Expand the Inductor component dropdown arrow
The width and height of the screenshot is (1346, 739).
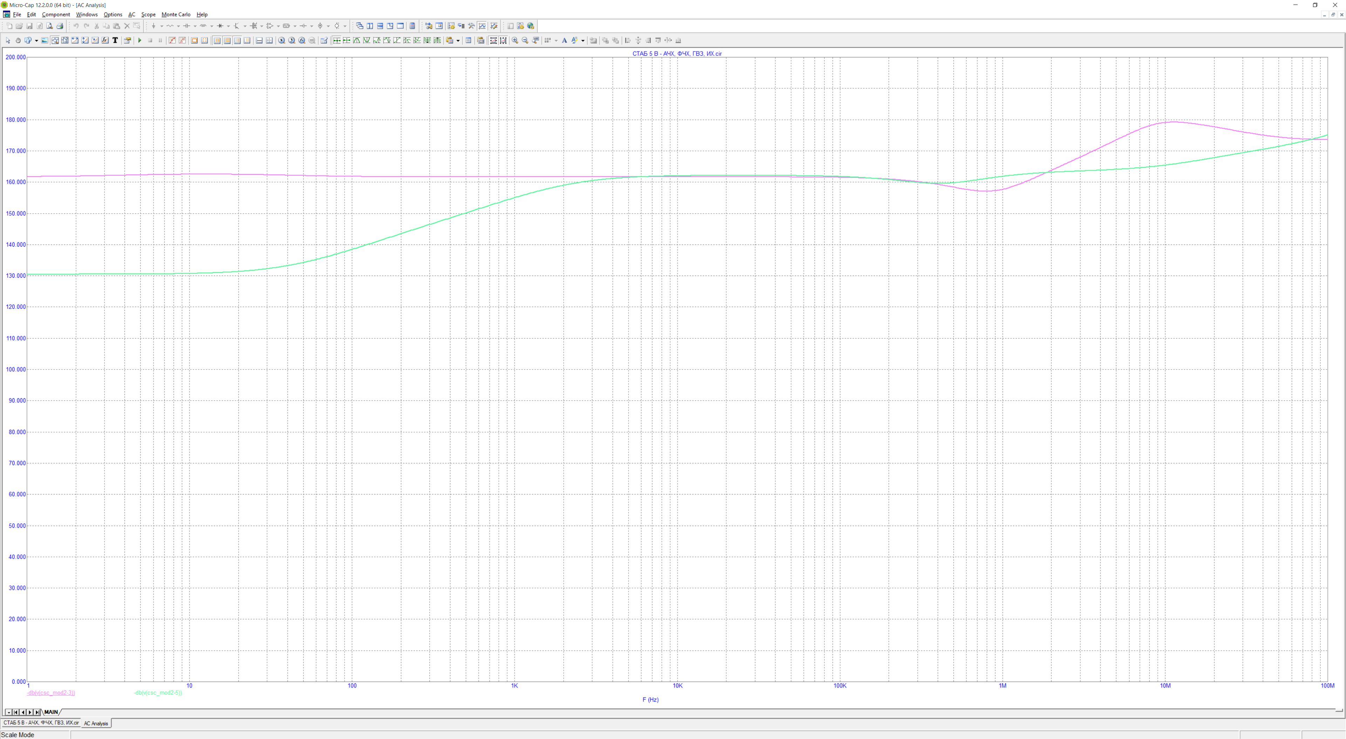coord(212,26)
